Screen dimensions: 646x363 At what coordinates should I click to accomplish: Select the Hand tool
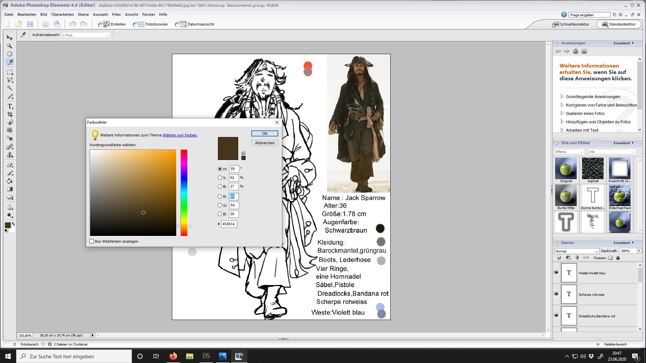click(10, 54)
